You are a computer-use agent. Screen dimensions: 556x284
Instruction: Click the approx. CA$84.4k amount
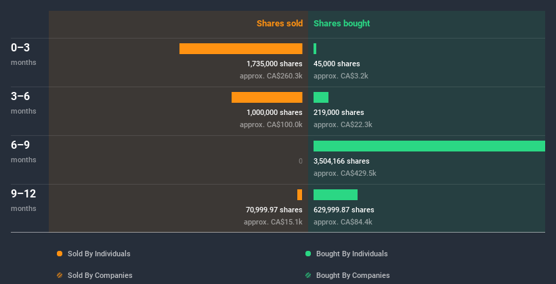tap(343, 222)
